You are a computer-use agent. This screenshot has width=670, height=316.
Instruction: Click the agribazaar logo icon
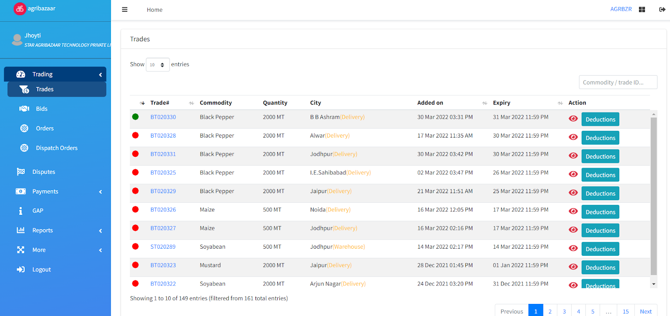(x=20, y=9)
